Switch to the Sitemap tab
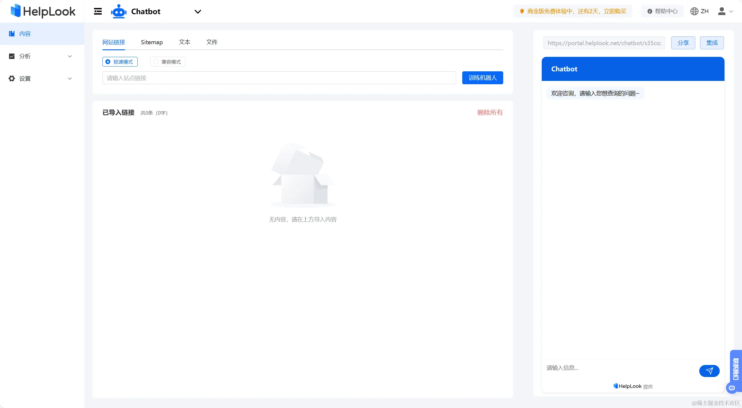742x408 pixels. pos(152,42)
